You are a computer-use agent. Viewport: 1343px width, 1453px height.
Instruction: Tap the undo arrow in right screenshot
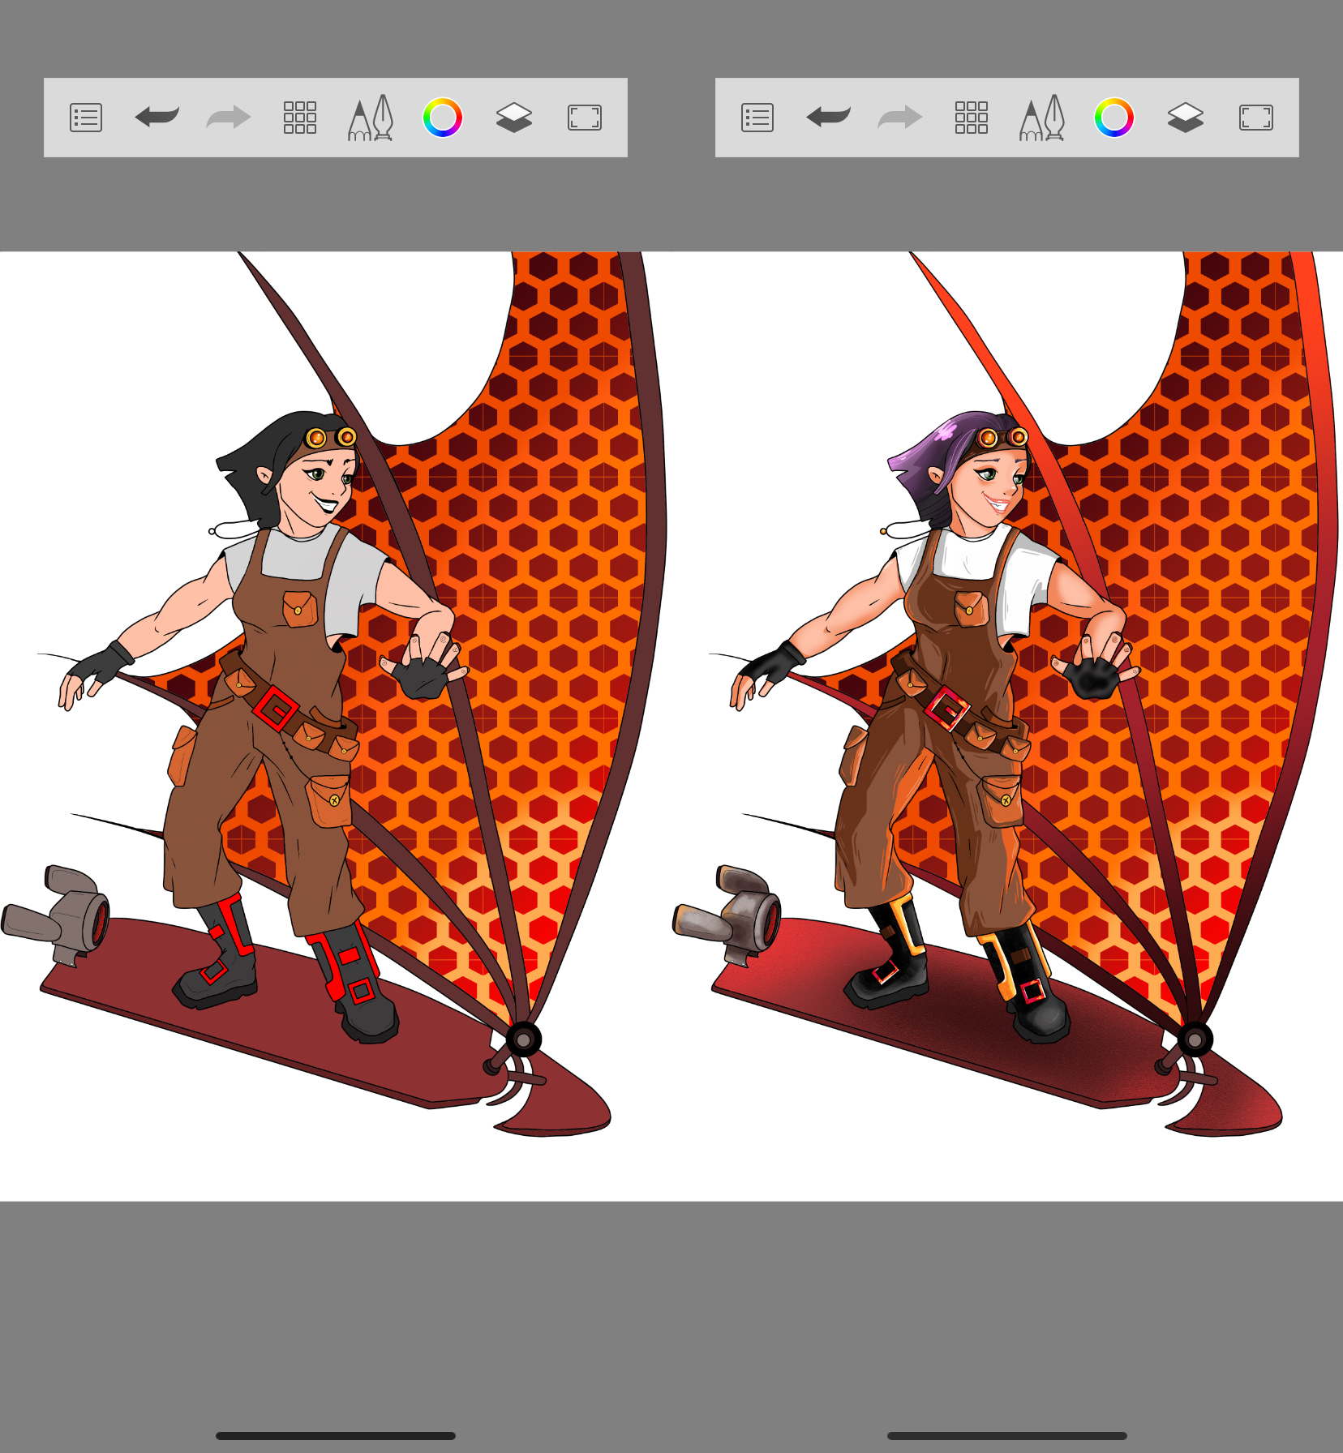tap(829, 117)
